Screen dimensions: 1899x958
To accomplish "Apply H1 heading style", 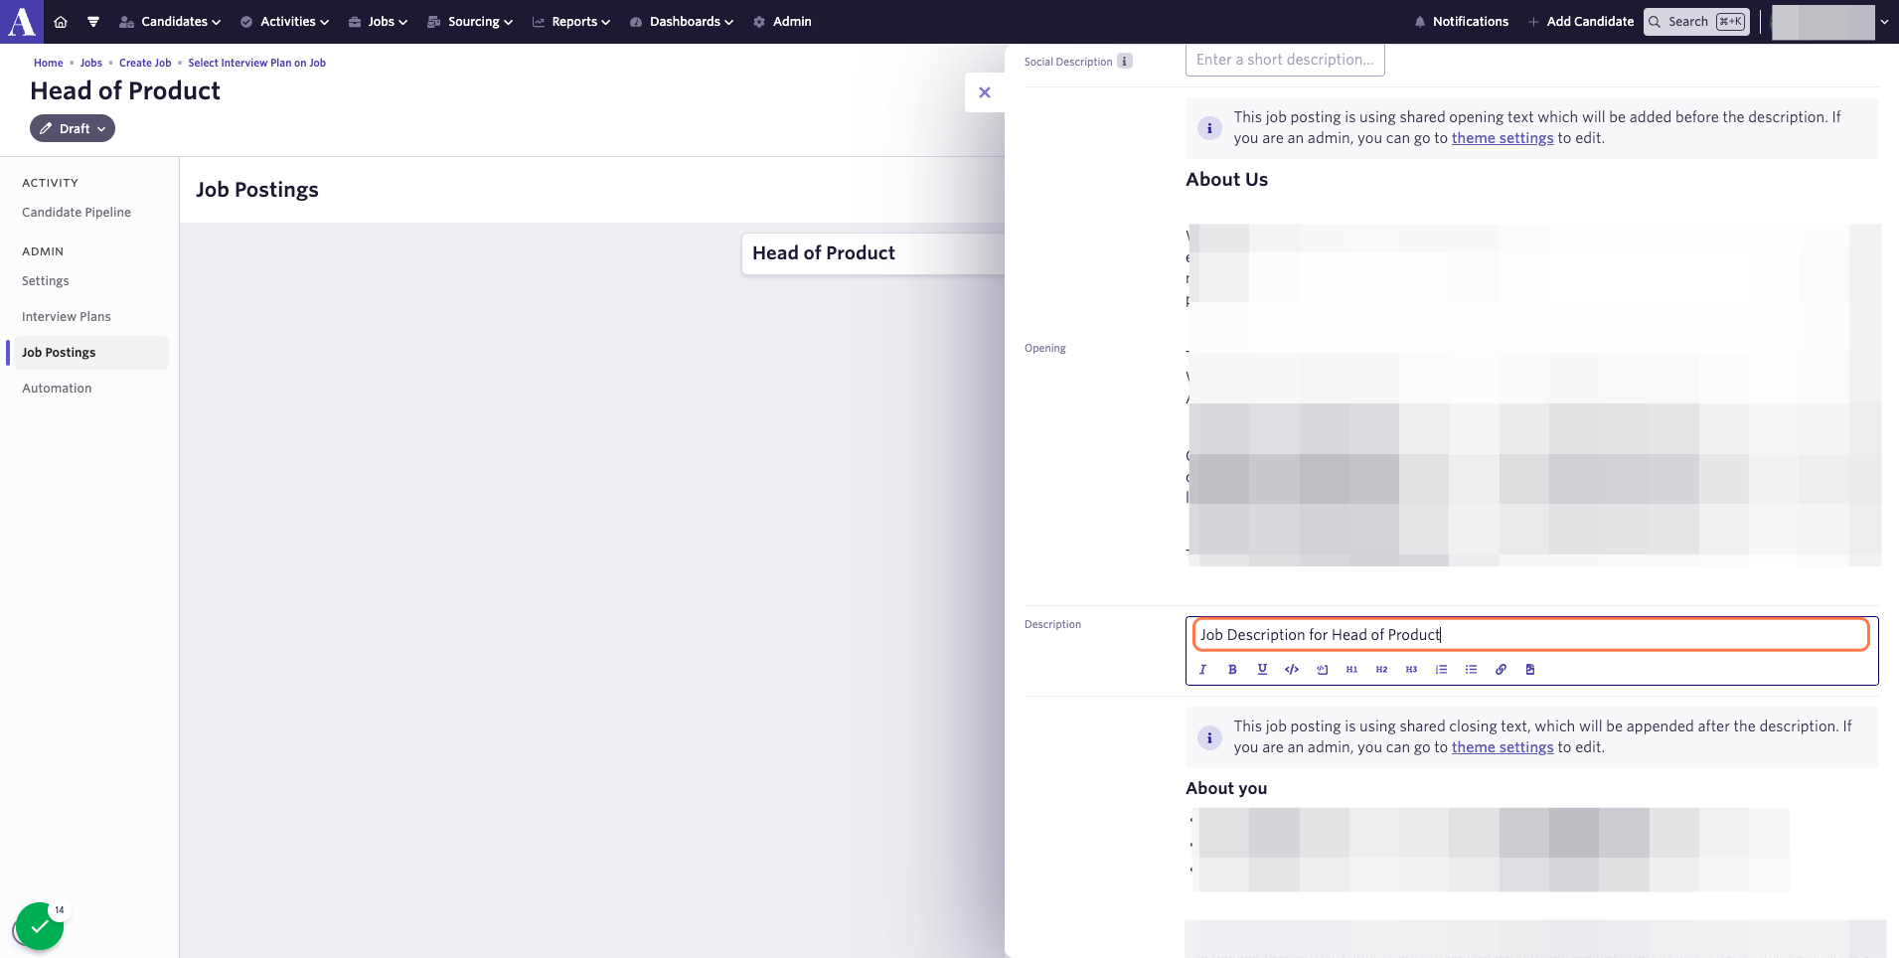I will point(1351,670).
